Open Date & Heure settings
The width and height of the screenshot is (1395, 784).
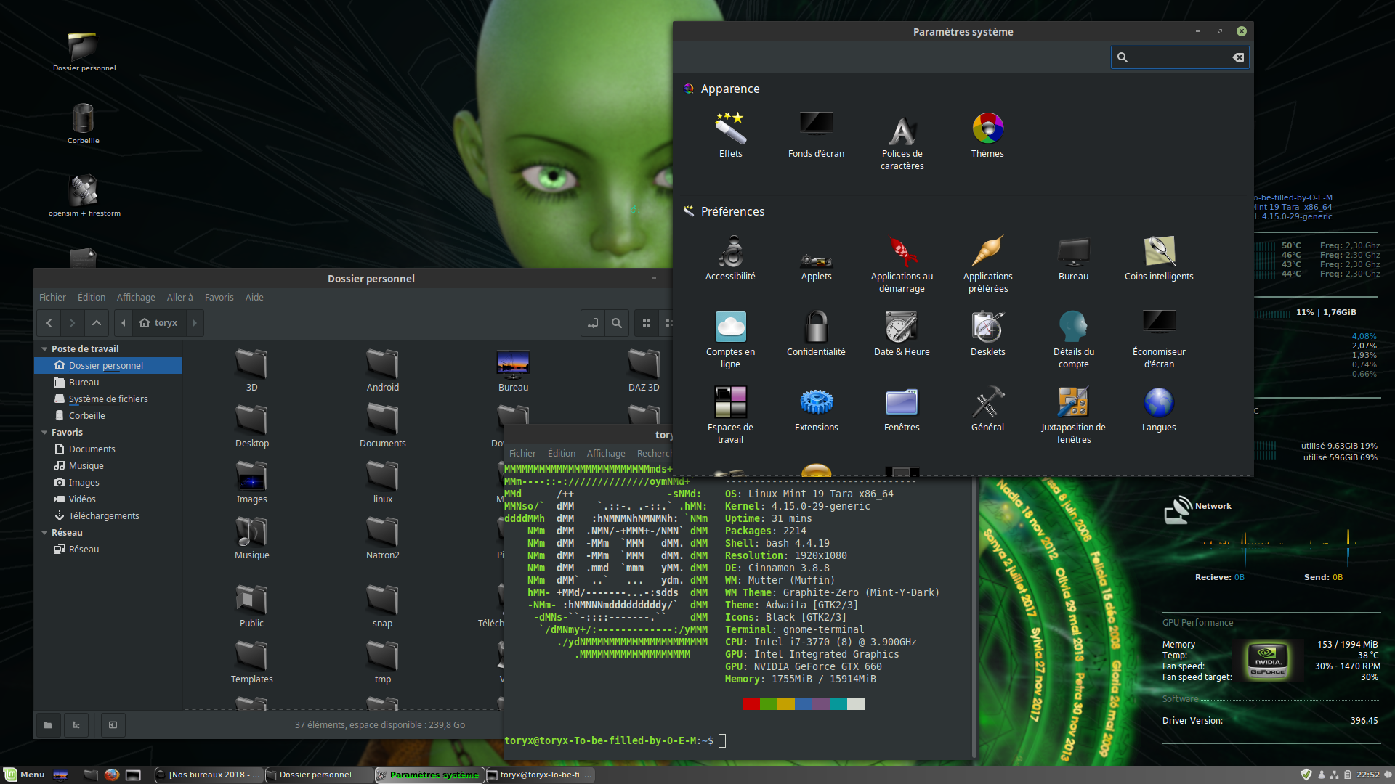click(x=902, y=328)
